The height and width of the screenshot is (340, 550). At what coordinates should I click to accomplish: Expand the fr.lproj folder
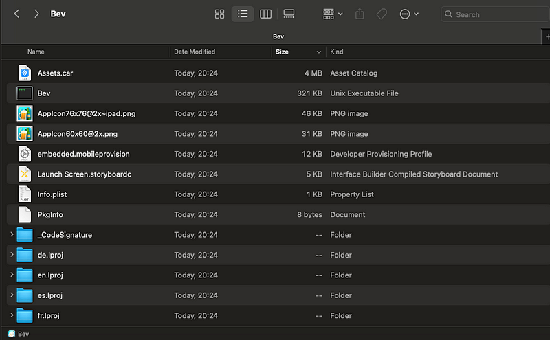12,315
